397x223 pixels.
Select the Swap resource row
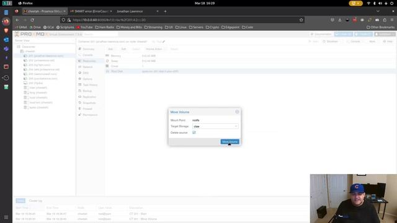tap(251, 61)
